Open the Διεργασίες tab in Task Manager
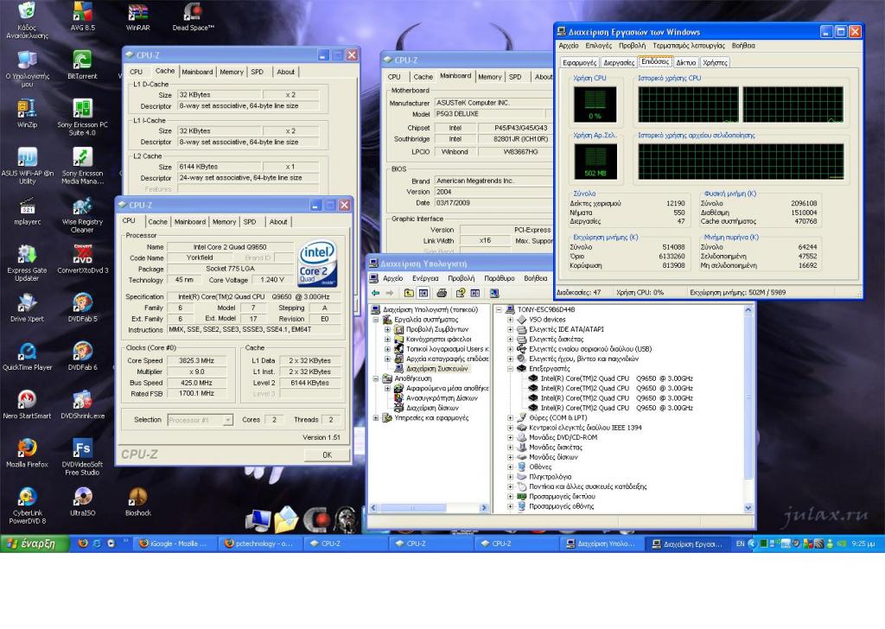The width and height of the screenshot is (885, 629). click(619, 62)
